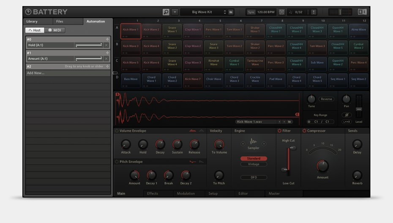The width and height of the screenshot is (393, 223).
Task: Toggle the Compressor power switch
Action: click(x=304, y=131)
